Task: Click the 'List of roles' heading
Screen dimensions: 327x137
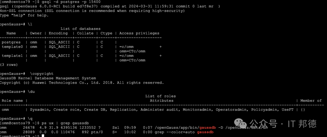Action: tap(160, 96)
